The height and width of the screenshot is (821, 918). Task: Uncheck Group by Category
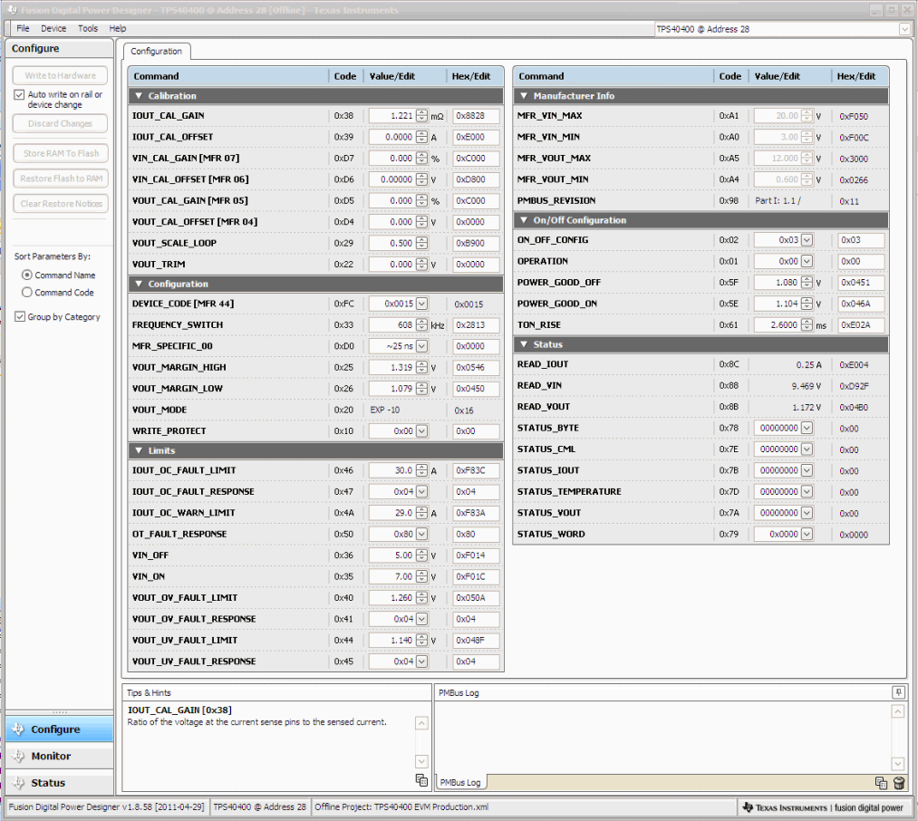tap(19, 316)
